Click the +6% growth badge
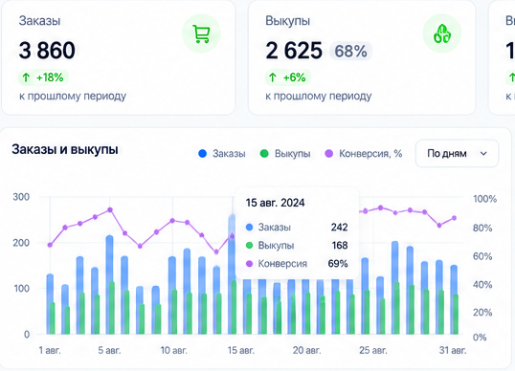Image resolution: width=515 pixels, height=371 pixels. [x=288, y=77]
